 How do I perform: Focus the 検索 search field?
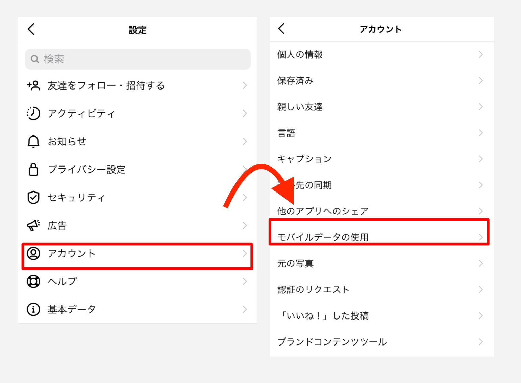coord(138,59)
